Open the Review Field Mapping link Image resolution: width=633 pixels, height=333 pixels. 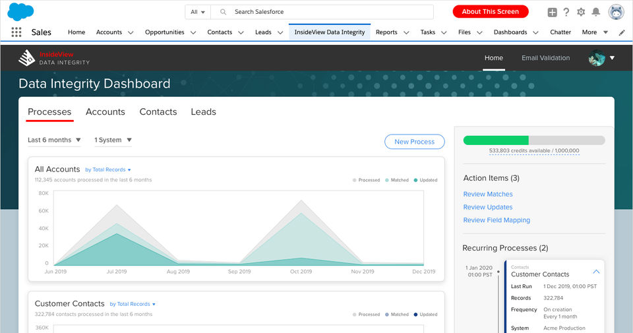[x=497, y=220]
